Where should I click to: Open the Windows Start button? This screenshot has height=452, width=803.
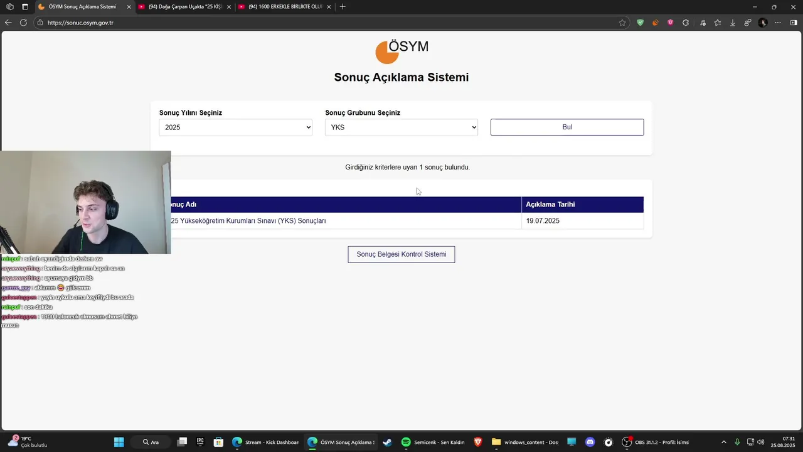119,442
